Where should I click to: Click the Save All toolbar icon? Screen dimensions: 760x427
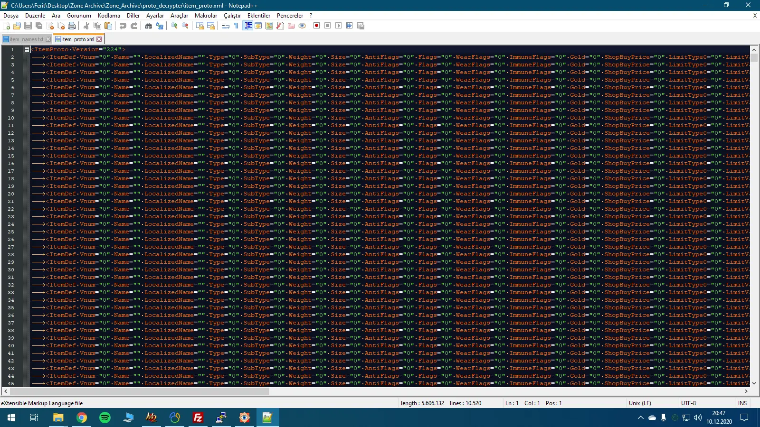click(39, 26)
